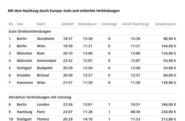Click Attraktive Verbindungen mit Umstieg heading
The height and width of the screenshot is (121, 185).
pyautogui.click(x=40, y=97)
